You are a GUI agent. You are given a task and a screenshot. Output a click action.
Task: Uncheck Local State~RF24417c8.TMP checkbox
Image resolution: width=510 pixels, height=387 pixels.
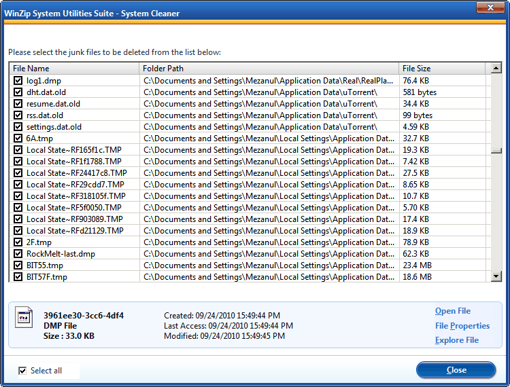(x=18, y=172)
